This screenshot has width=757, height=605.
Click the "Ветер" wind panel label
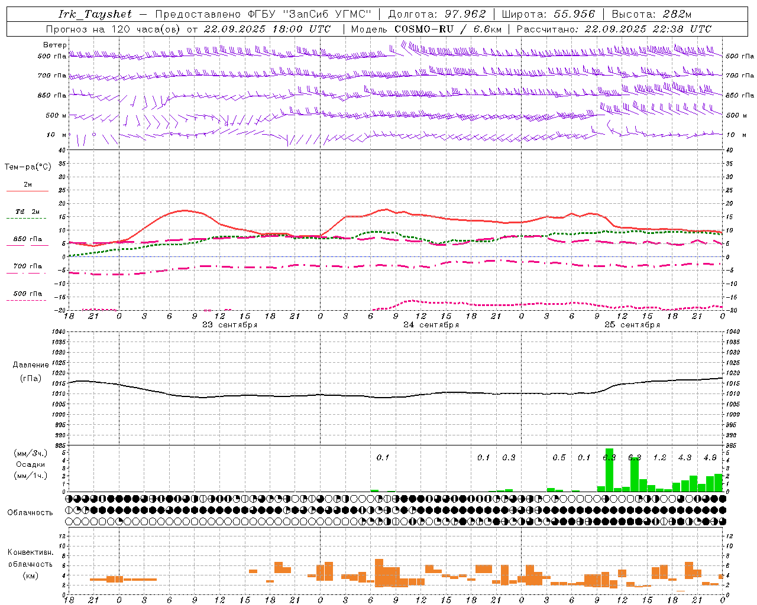coord(55,45)
